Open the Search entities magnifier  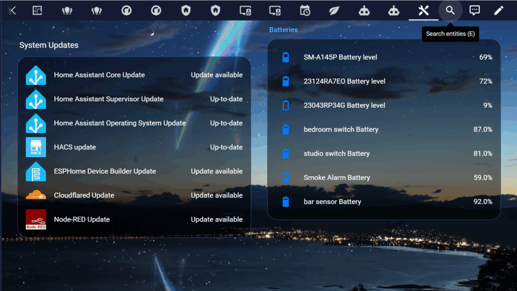tap(450, 11)
